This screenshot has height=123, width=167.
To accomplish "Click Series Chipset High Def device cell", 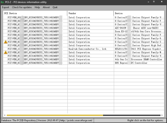I will (x=139, y=45).
